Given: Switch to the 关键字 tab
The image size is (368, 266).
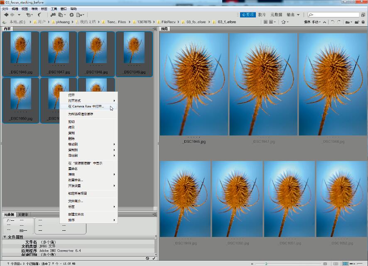Looking at the screenshot, I should pos(23,215).
